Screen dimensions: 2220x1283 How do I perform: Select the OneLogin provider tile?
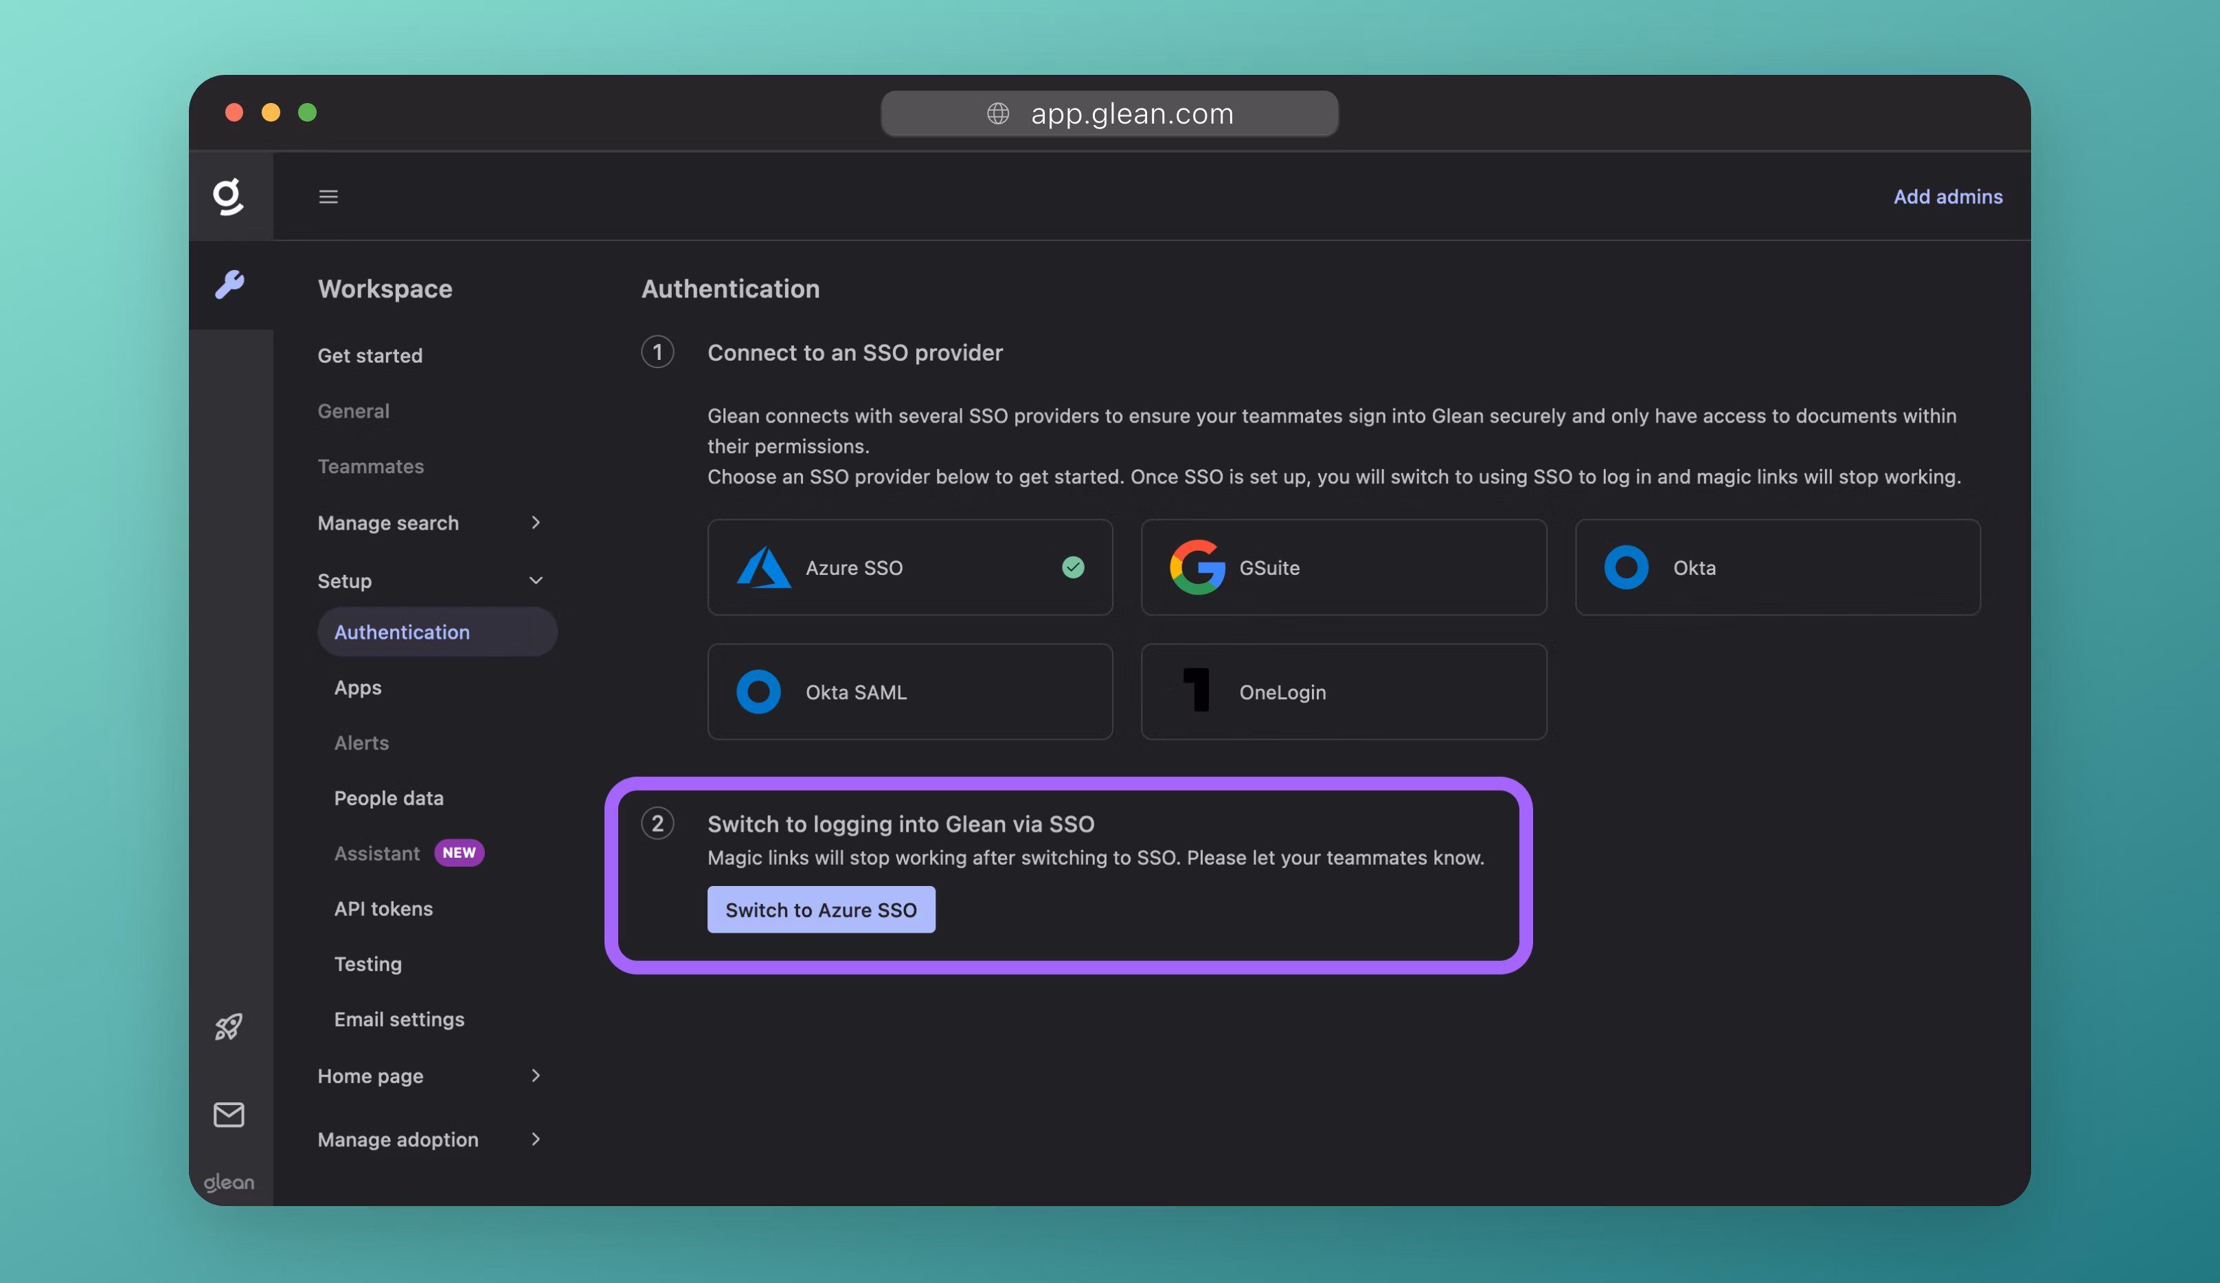[1343, 692]
